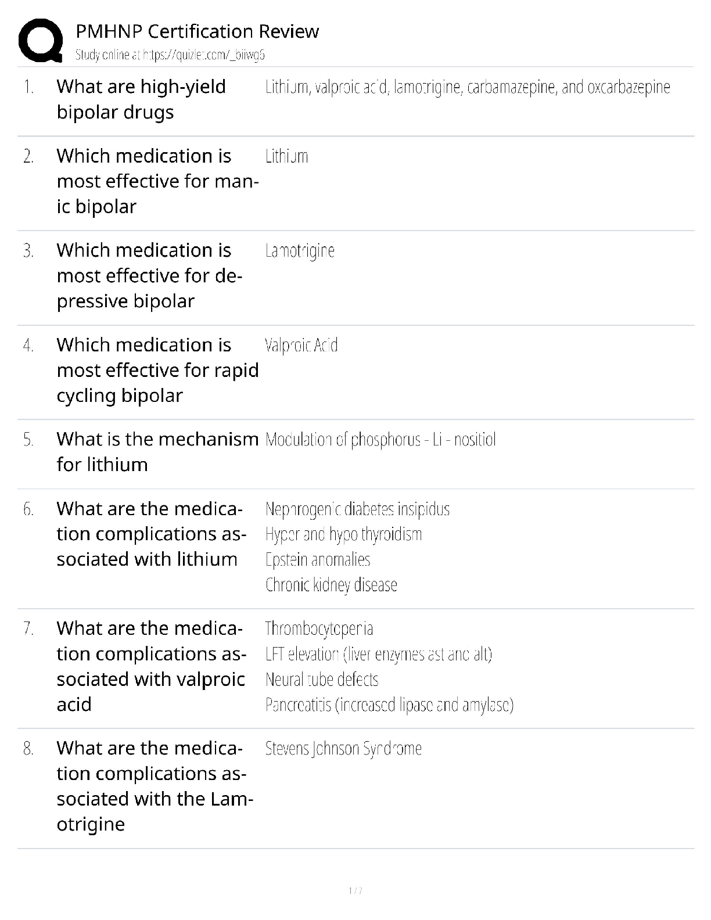Click the Modulation of phosphorus answer
The width and height of the screenshot is (711, 920).
[x=380, y=440]
